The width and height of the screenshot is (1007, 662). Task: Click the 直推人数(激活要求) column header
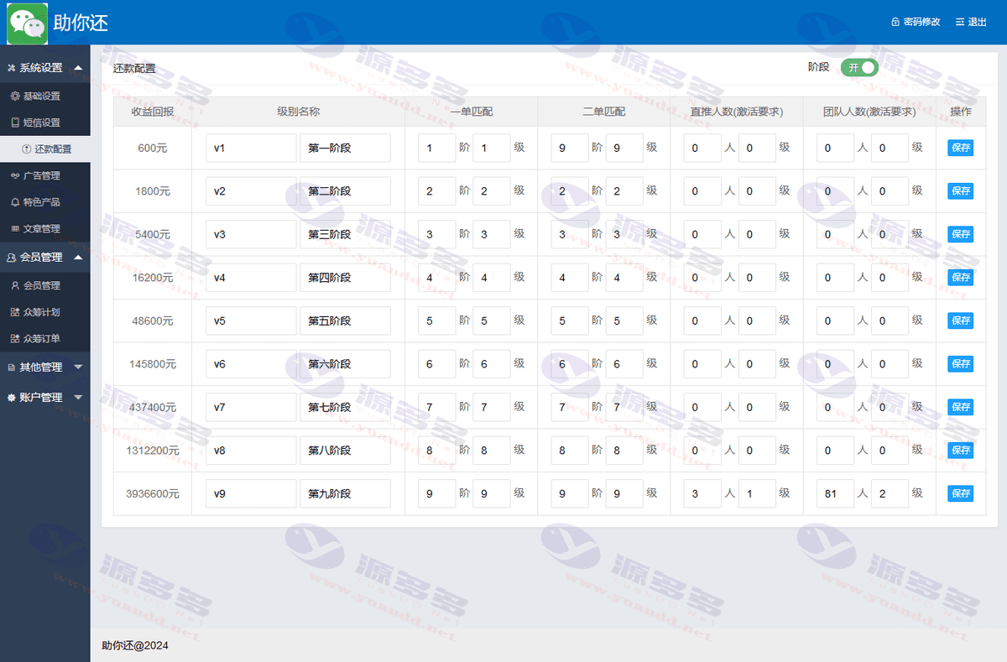(x=736, y=112)
